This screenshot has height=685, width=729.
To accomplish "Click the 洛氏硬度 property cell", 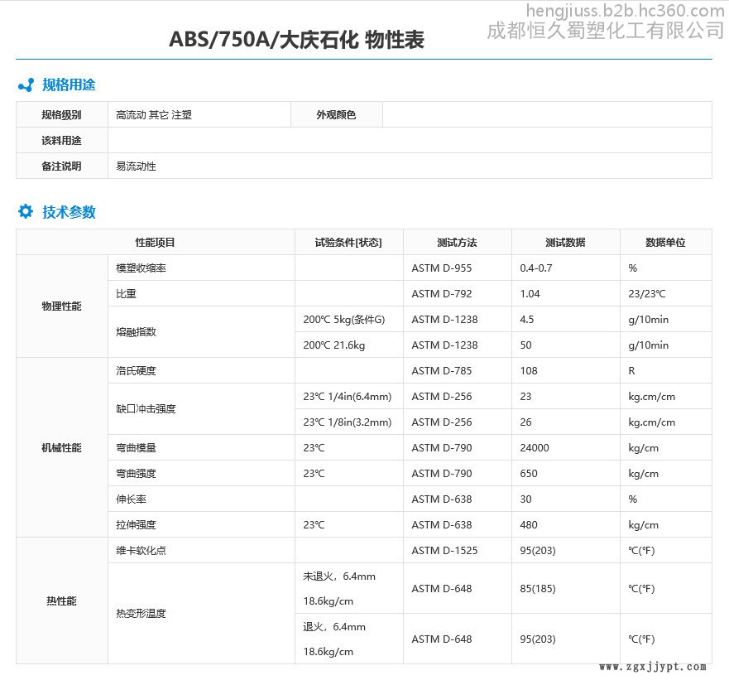I will (201, 370).
